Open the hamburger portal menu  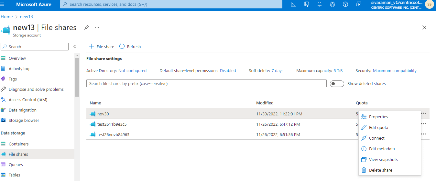click(3, 4)
